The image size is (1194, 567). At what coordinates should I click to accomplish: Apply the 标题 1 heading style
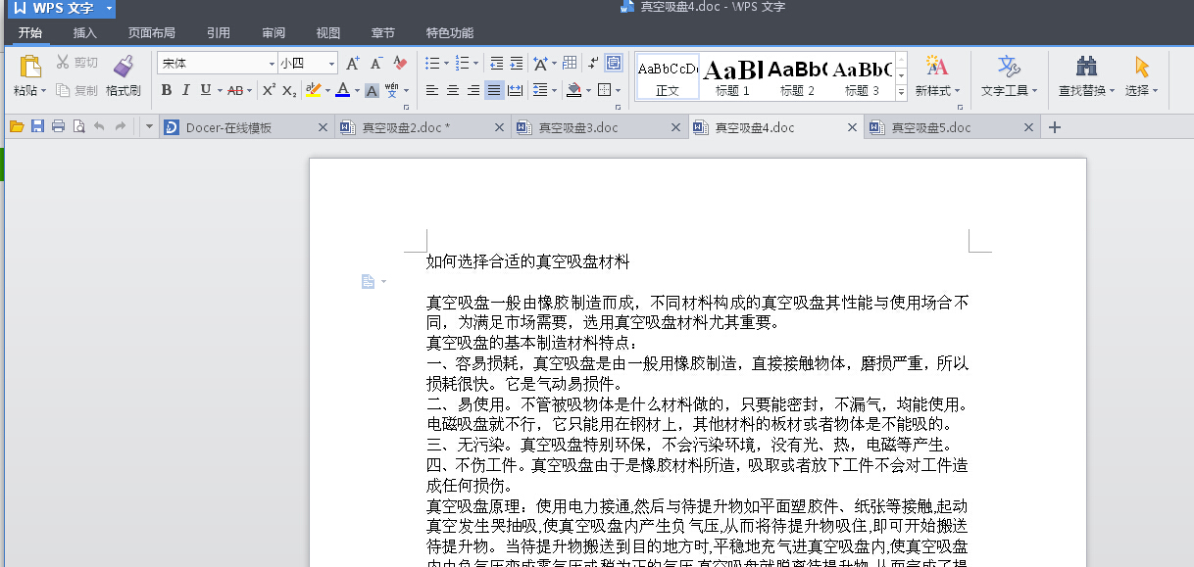pos(732,75)
